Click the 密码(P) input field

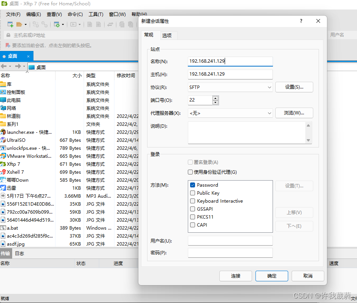click(x=230, y=253)
